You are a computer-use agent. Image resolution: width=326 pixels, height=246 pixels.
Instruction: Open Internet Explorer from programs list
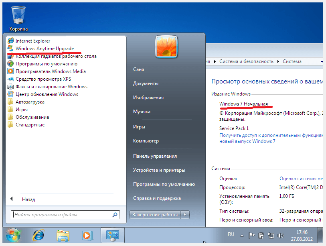[x=33, y=41]
